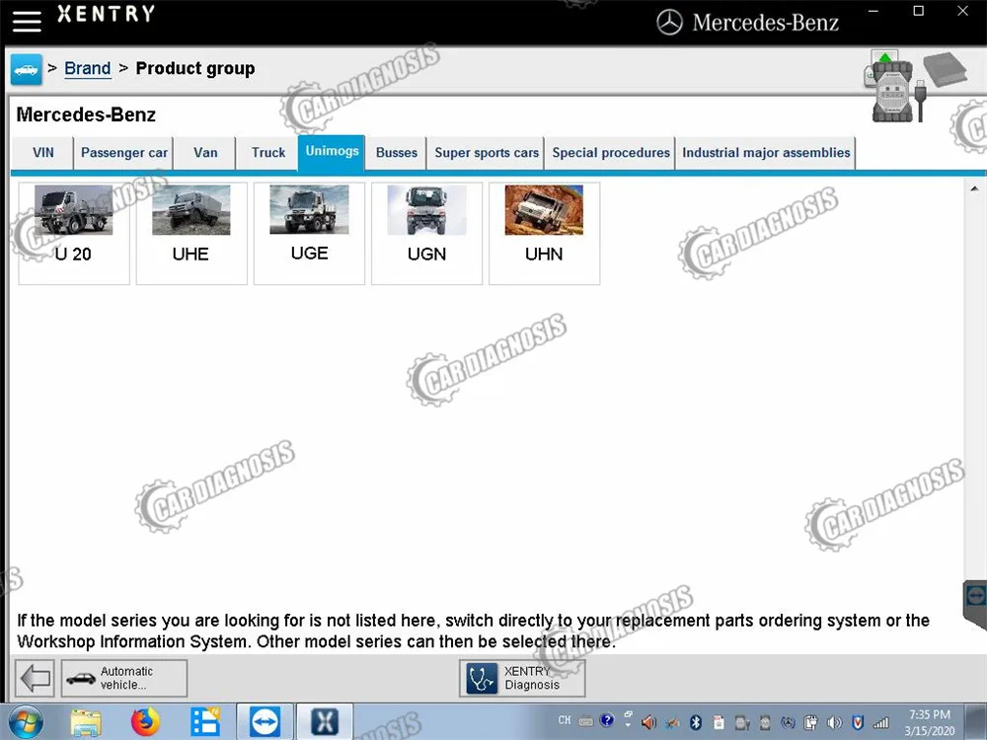Select the UGE model series tile

pos(309,234)
